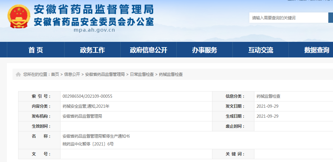Viewport: 333px width, 162px height.
Task: Click the 文号 label cell
Action: (x=39, y=154)
